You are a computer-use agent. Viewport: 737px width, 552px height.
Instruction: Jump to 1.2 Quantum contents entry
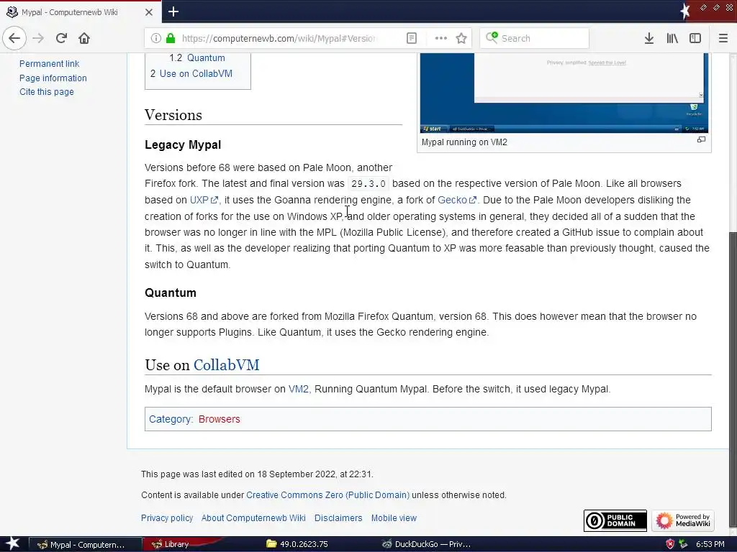click(x=197, y=57)
